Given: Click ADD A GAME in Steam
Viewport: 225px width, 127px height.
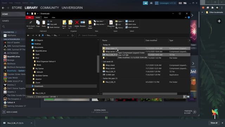Looking at the screenshot, I should point(10,112).
